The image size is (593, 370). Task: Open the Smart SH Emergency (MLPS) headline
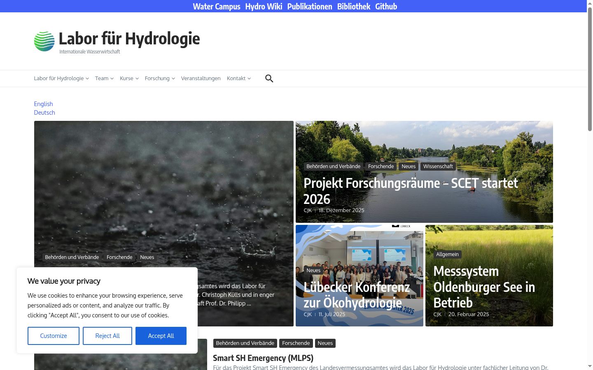point(263,358)
